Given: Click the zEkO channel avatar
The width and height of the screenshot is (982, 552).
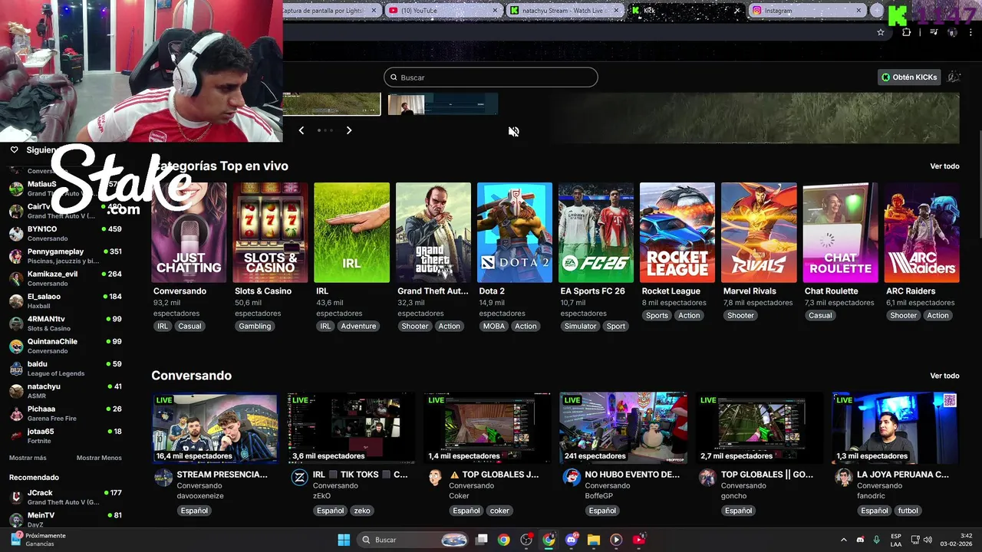Looking at the screenshot, I should pyautogui.click(x=300, y=478).
